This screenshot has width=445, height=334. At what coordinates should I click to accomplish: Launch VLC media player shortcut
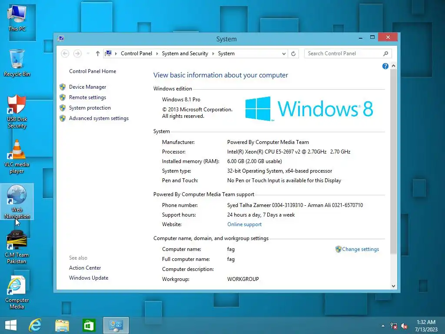(x=17, y=157)
